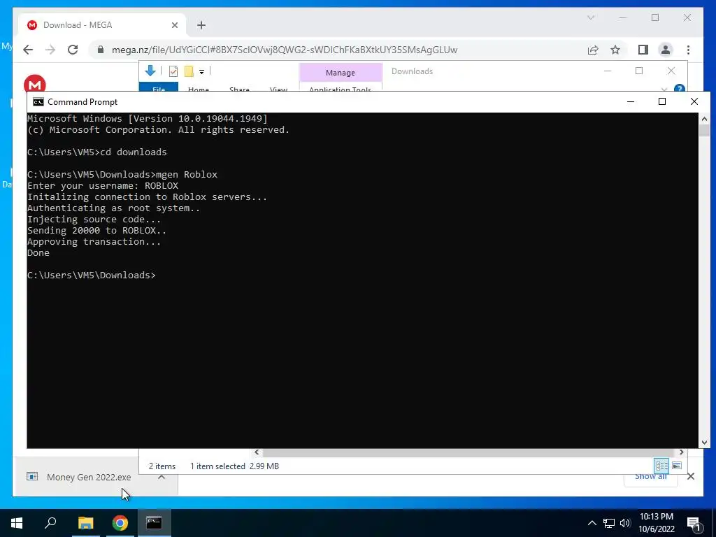Click '1 item selected 2.99 MB' text

tap(234, 466)
